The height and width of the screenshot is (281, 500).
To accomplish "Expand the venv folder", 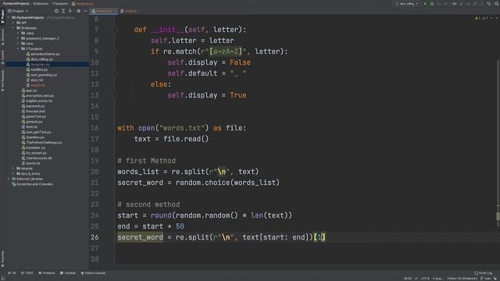I will [x=18, y=44].
